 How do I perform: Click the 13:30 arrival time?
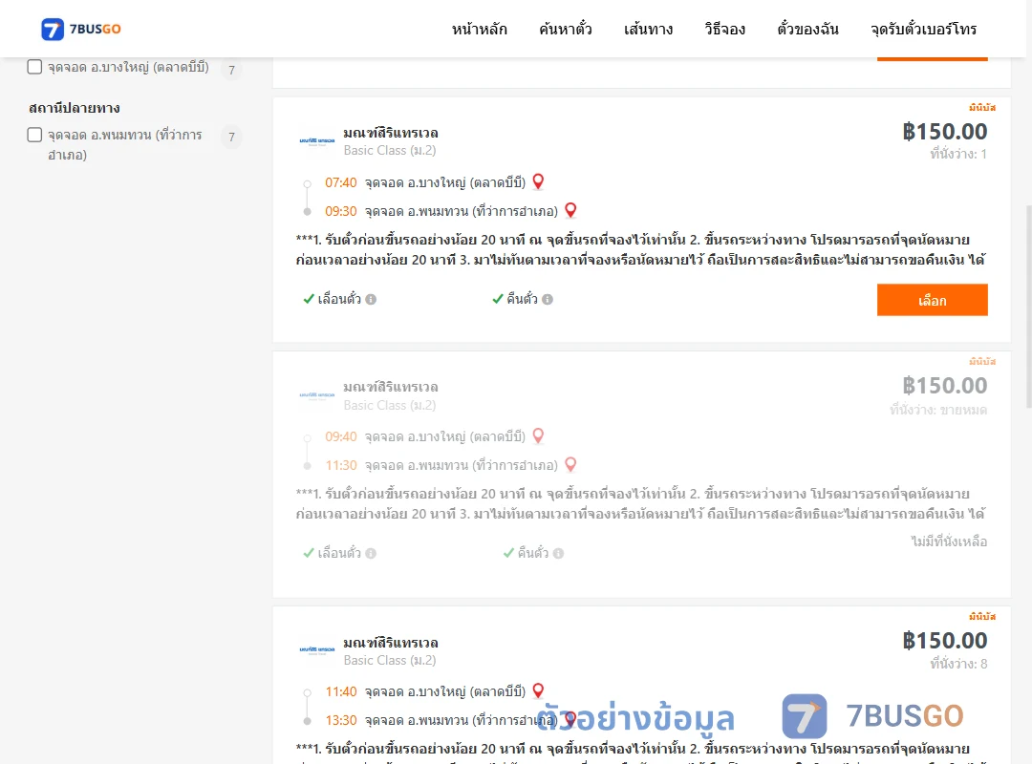click(341, 721)
